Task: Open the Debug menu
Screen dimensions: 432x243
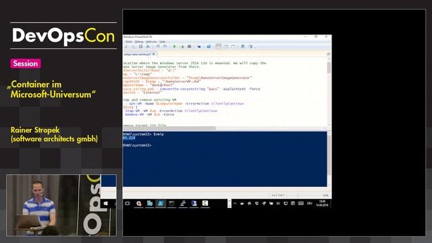Action: (139, 42)
